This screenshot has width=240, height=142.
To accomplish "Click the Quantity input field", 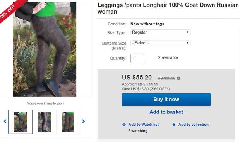I will point(137,58).
